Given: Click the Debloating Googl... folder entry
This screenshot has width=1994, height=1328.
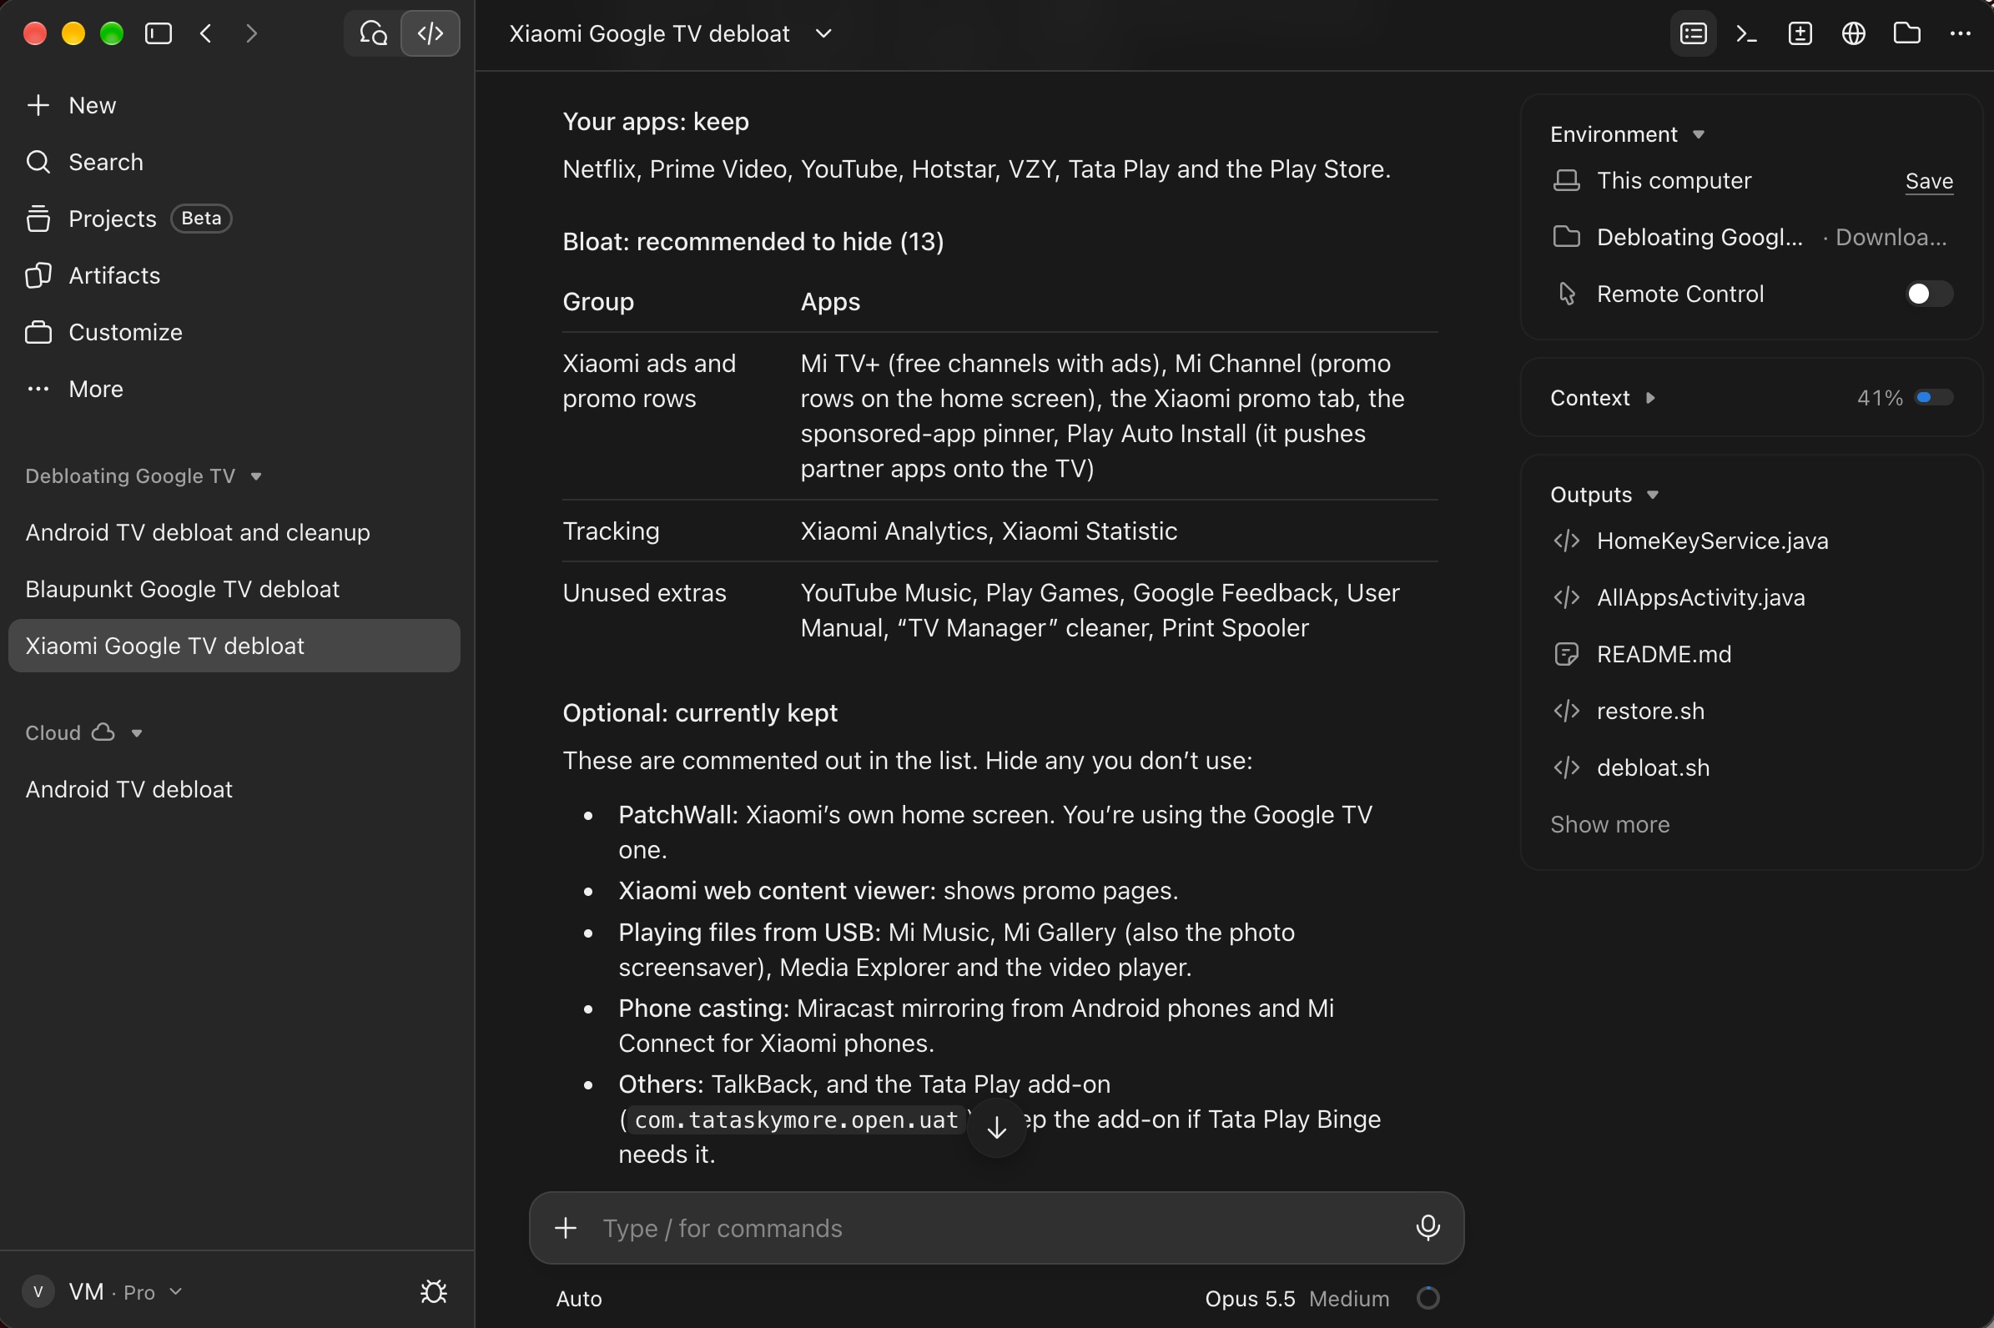Looking at the screenshot, I should [1699, 237].
